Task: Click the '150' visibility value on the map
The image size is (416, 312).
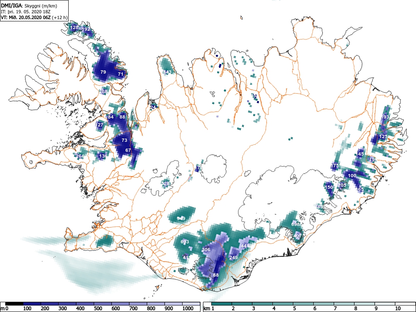Action: coord(329,187)
